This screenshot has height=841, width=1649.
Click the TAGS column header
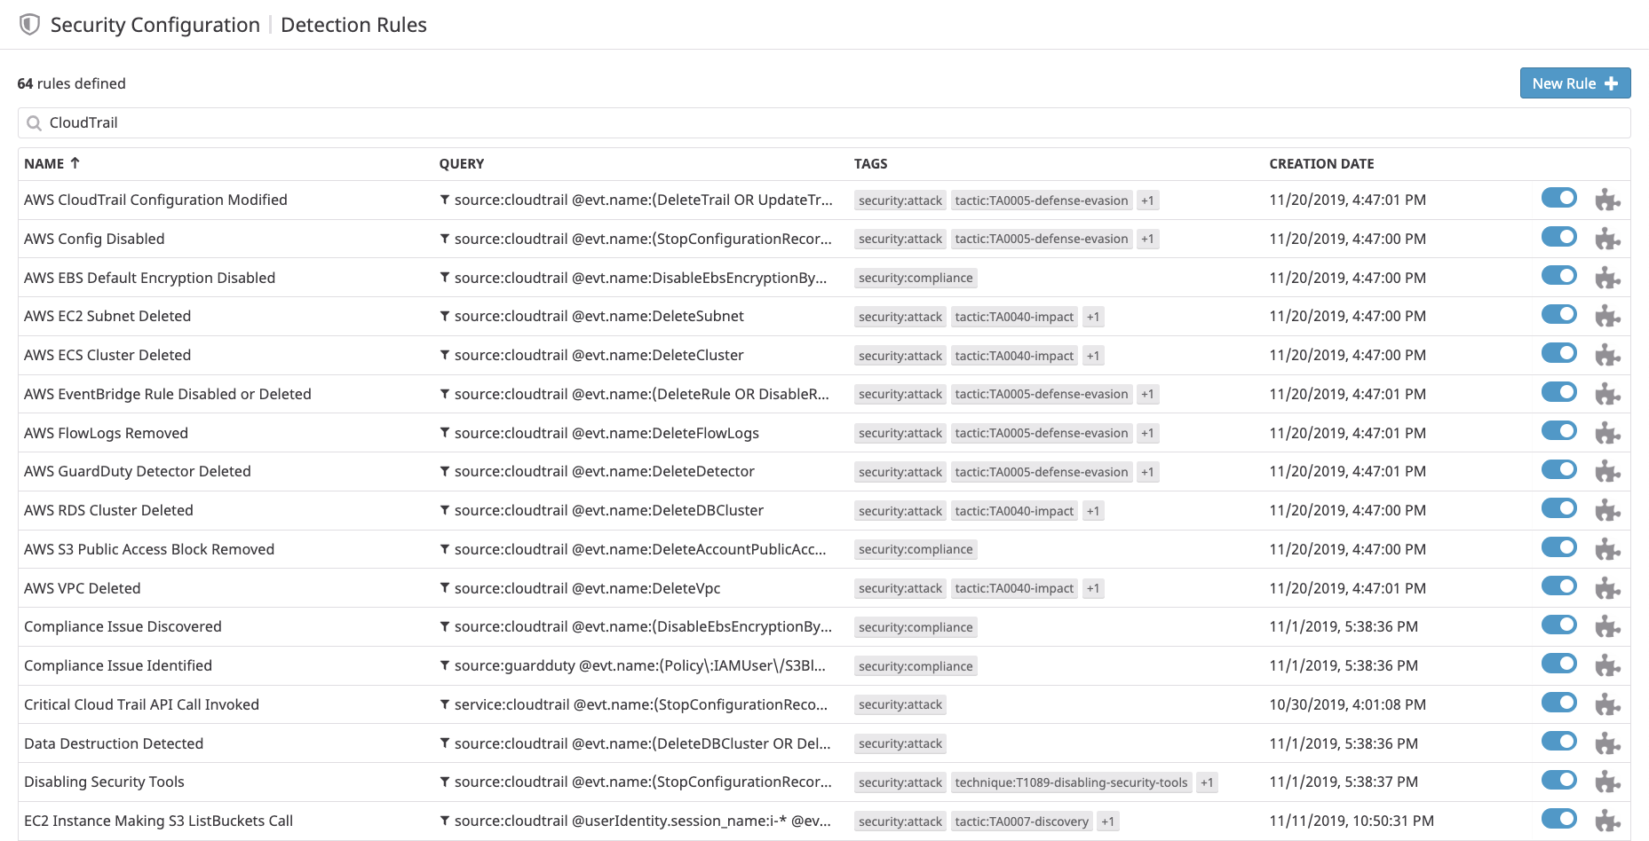[x=871, y=164]
